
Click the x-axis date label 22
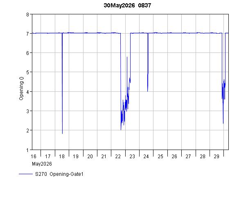(118, 157)
